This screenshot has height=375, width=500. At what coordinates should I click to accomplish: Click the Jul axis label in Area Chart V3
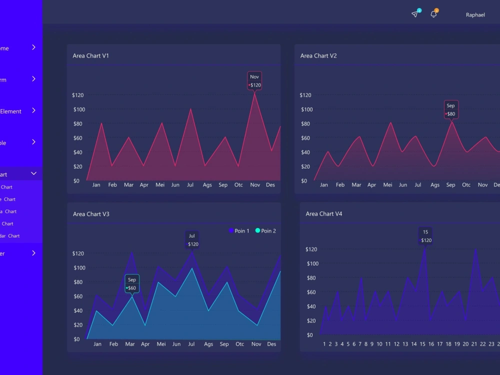191,344
